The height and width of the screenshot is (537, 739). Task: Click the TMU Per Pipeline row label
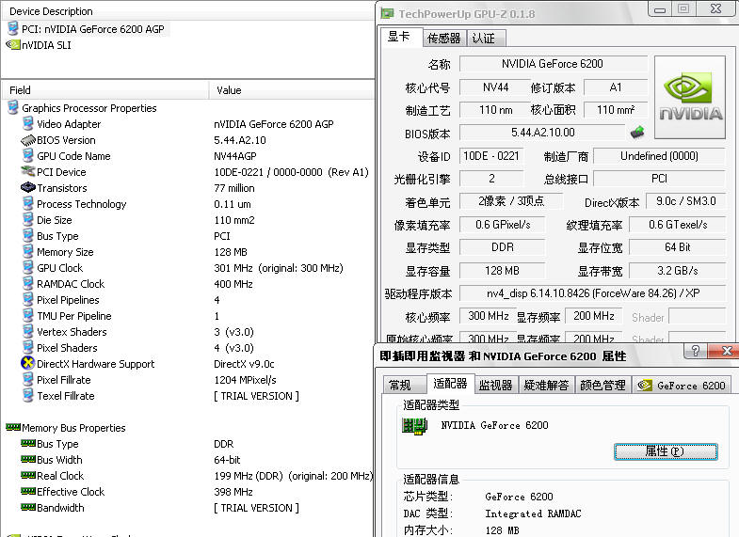(74, 316)
